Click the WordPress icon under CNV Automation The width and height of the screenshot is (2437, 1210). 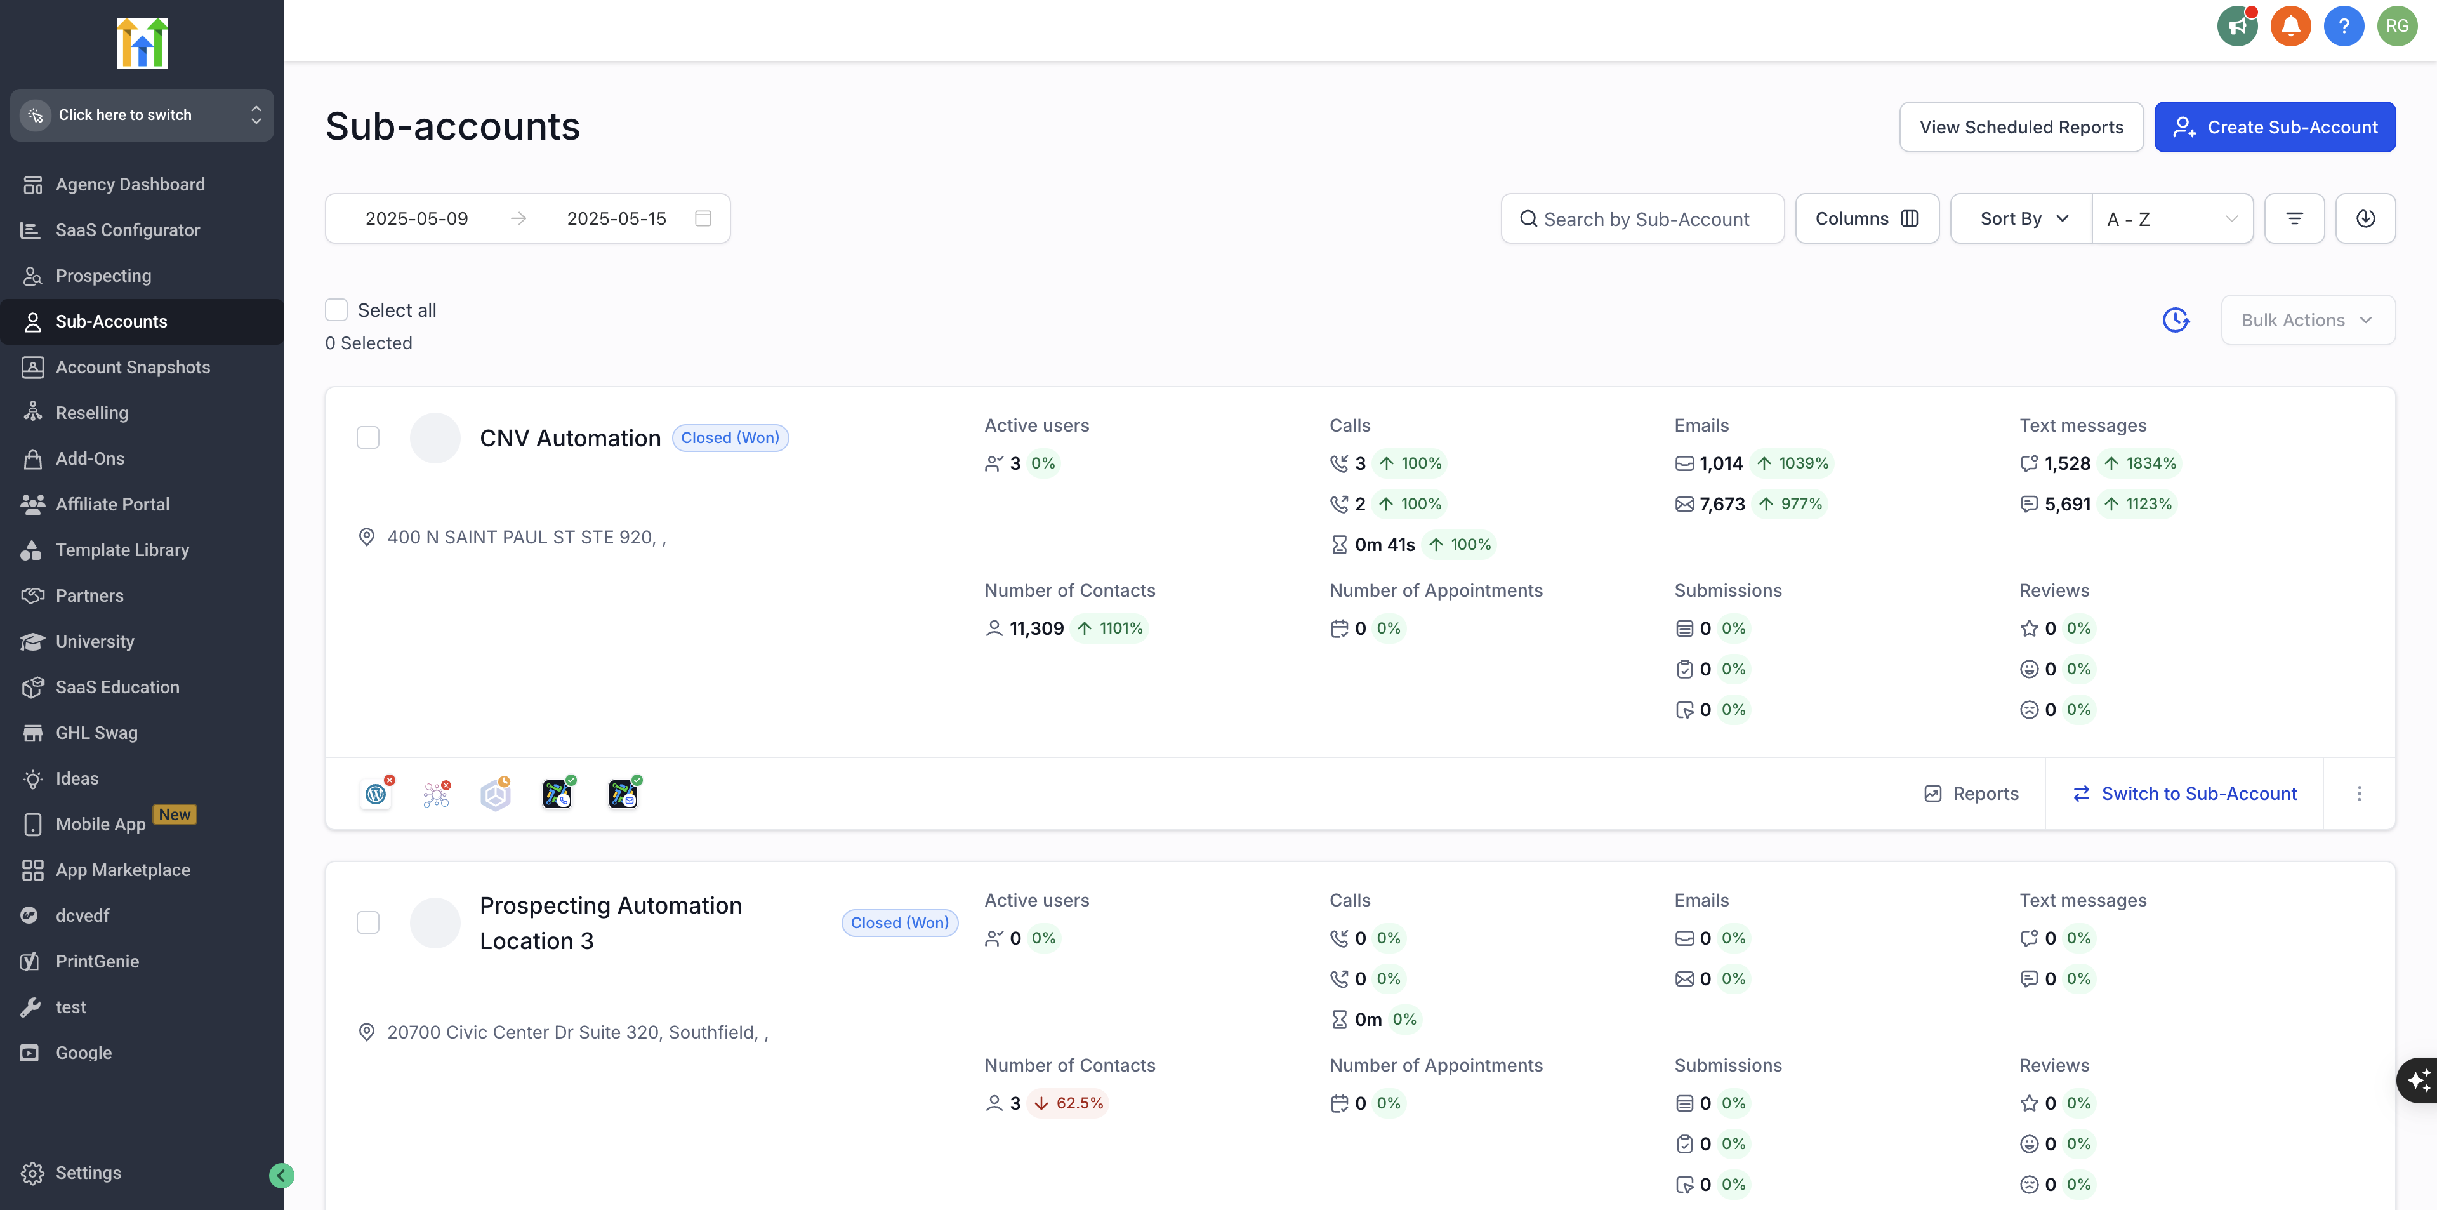pos(376,794)
